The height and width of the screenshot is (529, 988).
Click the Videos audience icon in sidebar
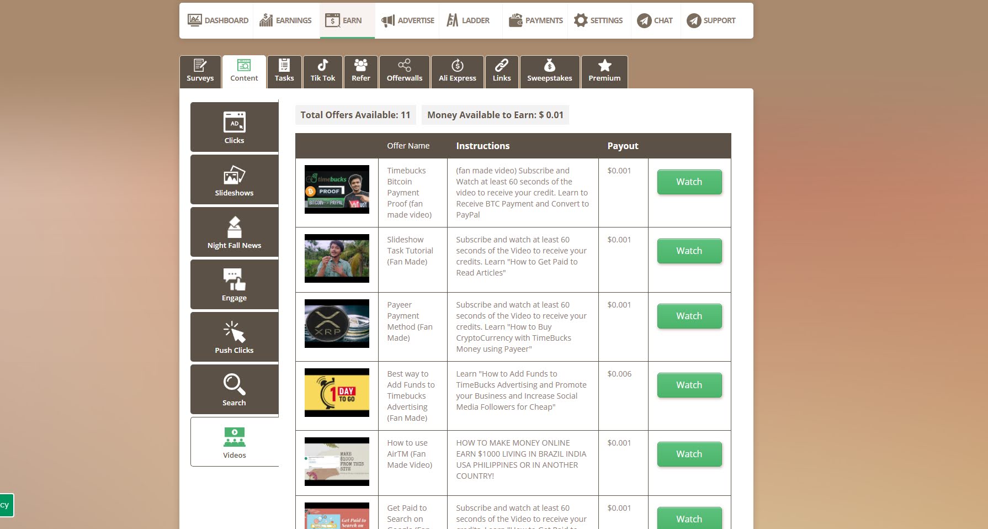[235, 437]
